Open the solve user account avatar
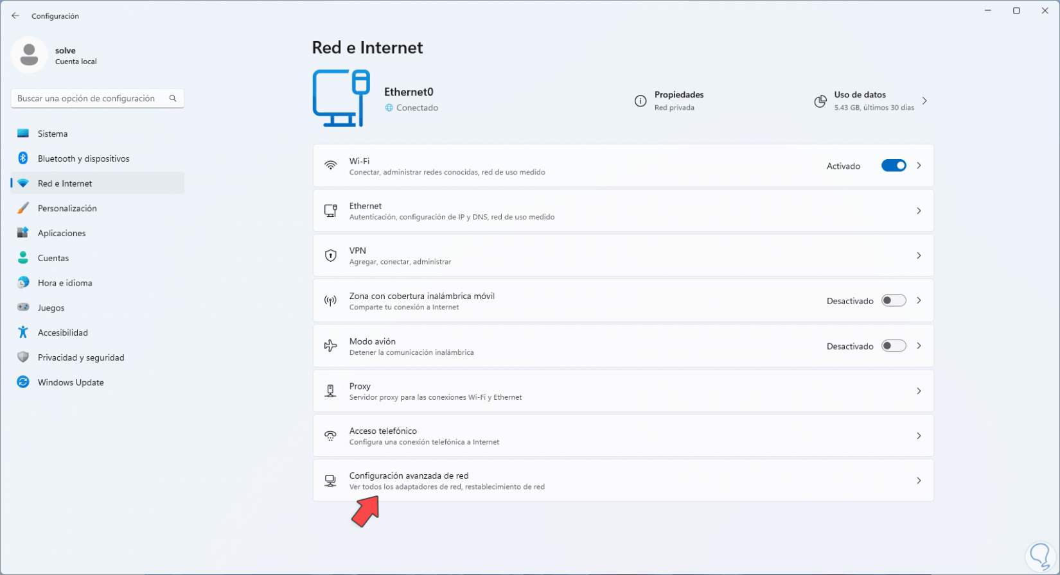The height and width of the screenshot is (575, 1060). point(29,55)
